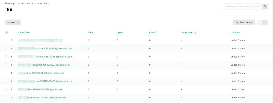The width and height of the screenshot is (273, 103).
Task: Click the 189 subscriber count
Action: [8, 9]
